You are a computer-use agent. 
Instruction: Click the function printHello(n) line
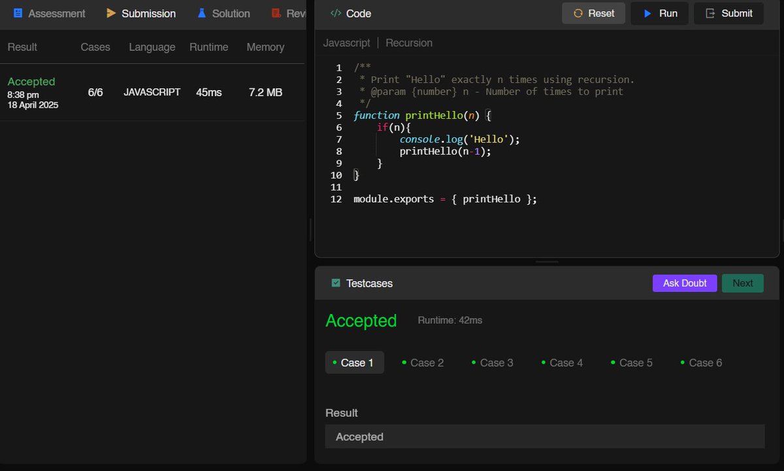[422, 116]
